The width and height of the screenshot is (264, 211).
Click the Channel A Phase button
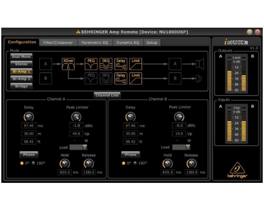(x=29, y=155)
